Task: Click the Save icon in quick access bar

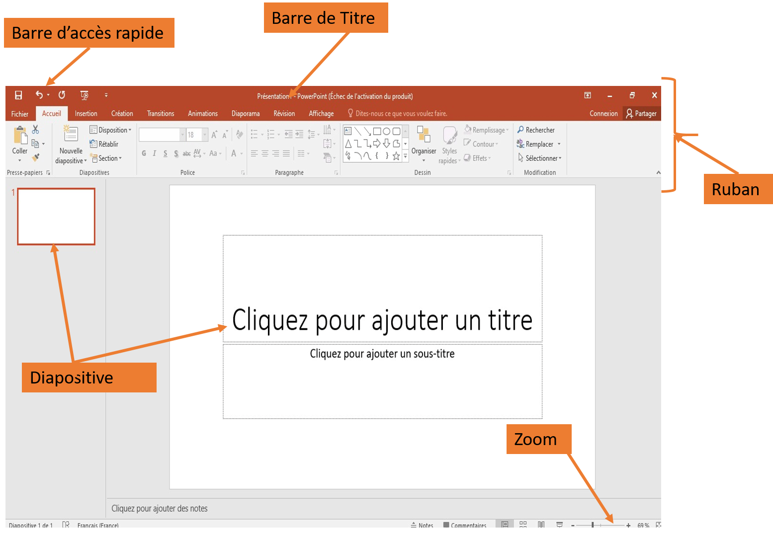Action: coord(18,95)
